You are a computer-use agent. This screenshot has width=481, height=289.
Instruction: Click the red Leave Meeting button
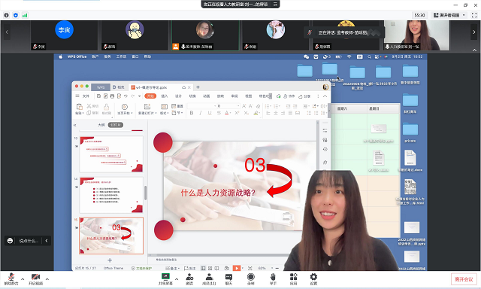pos(464,279)
